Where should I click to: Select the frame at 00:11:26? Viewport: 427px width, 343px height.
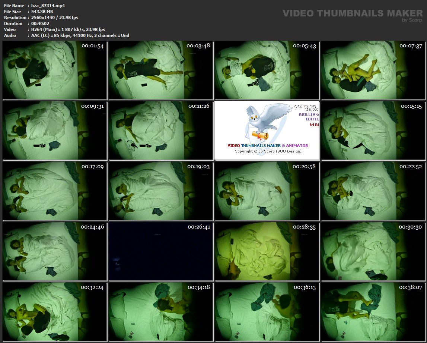[x=161, y=130]
